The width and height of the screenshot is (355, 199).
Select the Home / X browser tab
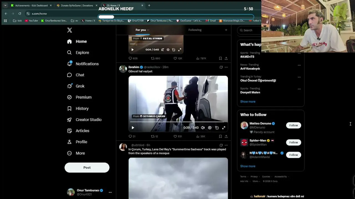tap(123, 5)
